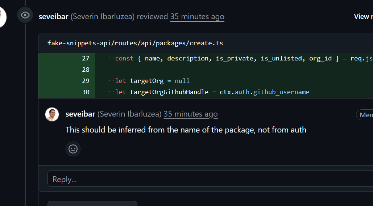Add emoji reaction with smiley button

coord(73,149)
